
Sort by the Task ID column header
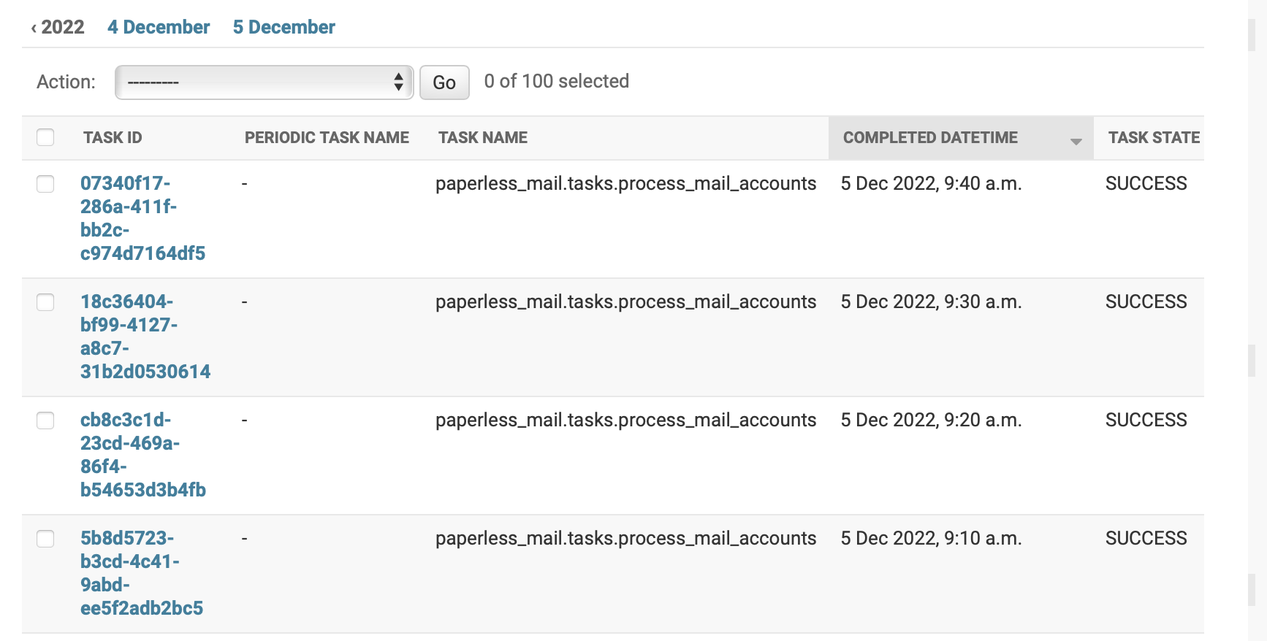coord(113,137)
